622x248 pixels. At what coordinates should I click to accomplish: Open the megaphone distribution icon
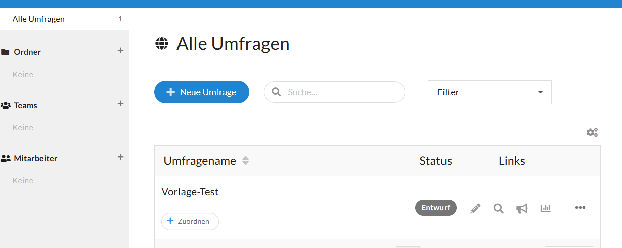pos(522,208)
